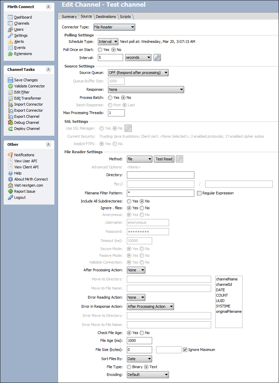Switch to the Scripts tab
279x383 pixels.
tap(125, 17)
